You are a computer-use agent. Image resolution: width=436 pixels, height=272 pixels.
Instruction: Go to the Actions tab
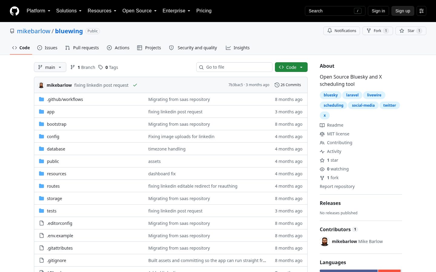tap(118, 48)
